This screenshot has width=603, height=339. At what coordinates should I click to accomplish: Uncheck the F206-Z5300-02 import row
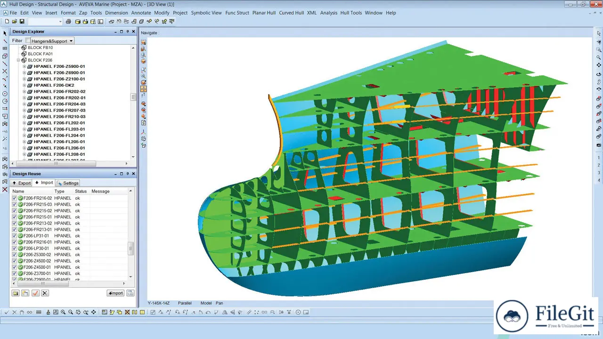click(x=15, y=255)
